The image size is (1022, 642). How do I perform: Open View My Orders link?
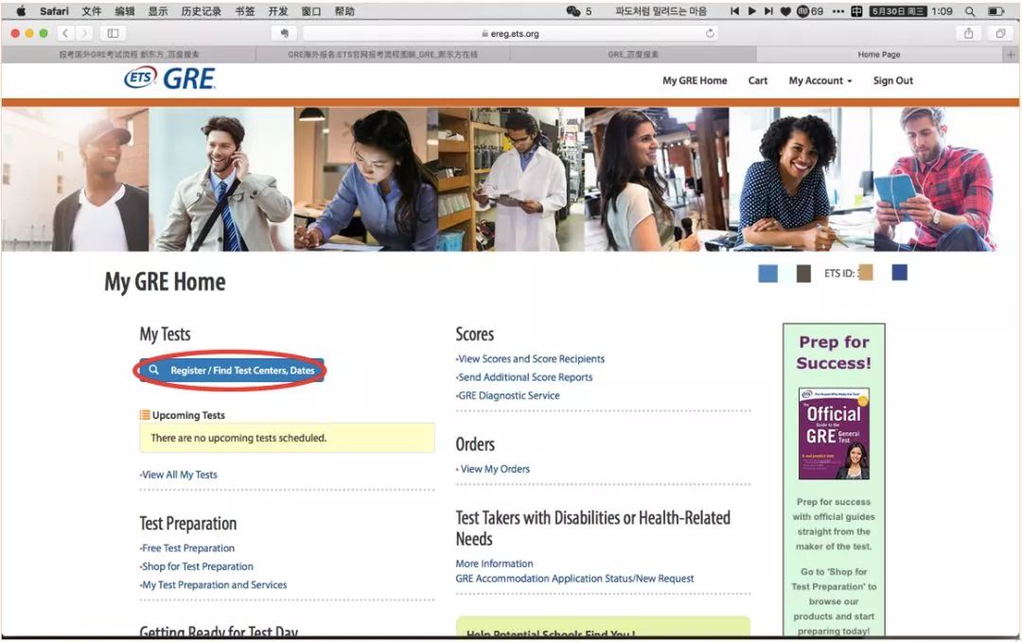point(495,469)
